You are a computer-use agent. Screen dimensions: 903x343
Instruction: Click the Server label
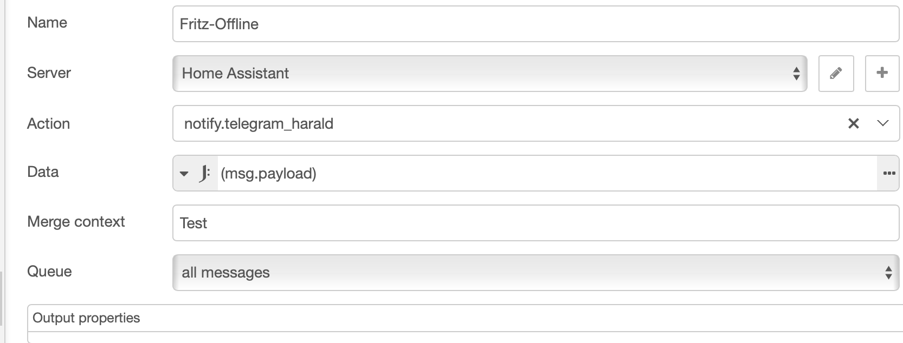point(49,73)
